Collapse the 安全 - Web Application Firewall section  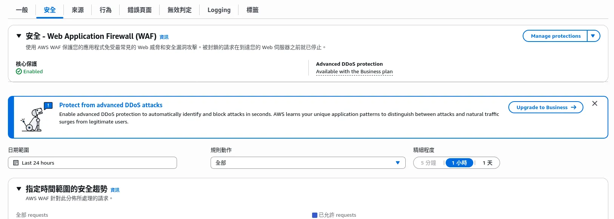coord(19,36)
